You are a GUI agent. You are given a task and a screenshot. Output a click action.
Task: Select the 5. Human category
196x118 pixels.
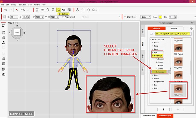click(160, 72)
